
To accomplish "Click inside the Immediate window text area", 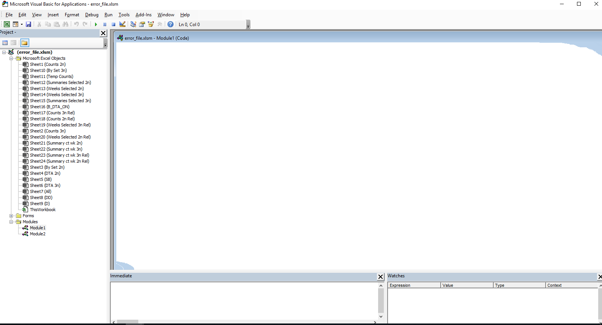I will [244, 302].
